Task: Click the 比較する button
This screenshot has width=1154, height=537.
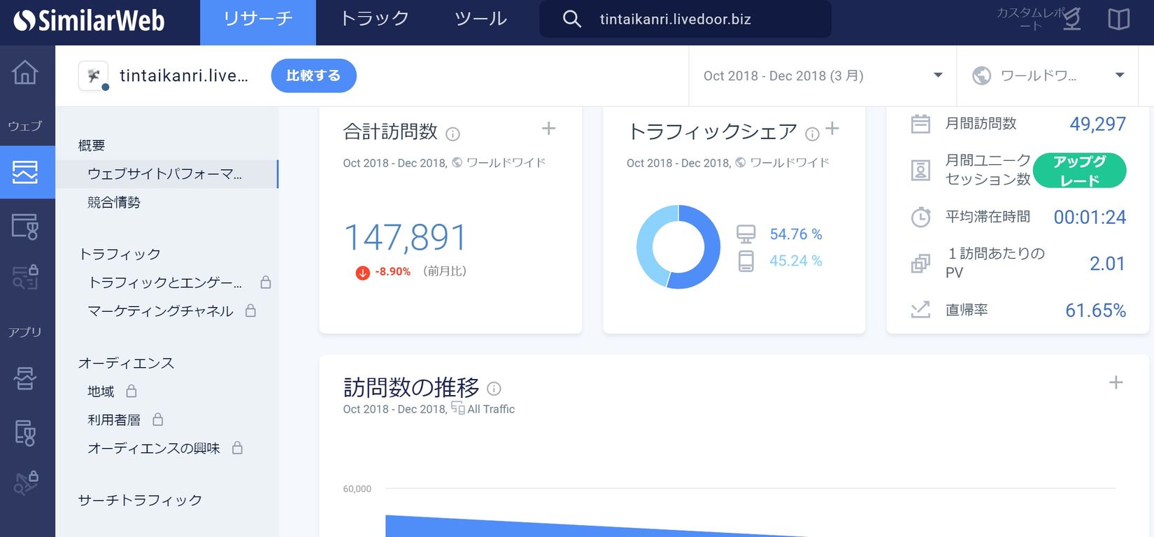Action: [314, 76]
